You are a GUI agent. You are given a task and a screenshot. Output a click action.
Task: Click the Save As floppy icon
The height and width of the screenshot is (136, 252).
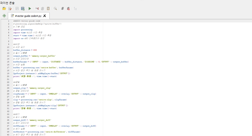coord(23,8)
